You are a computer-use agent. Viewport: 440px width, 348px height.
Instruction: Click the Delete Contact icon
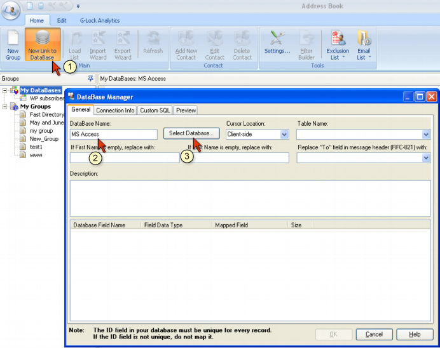(x=242, y=45)
